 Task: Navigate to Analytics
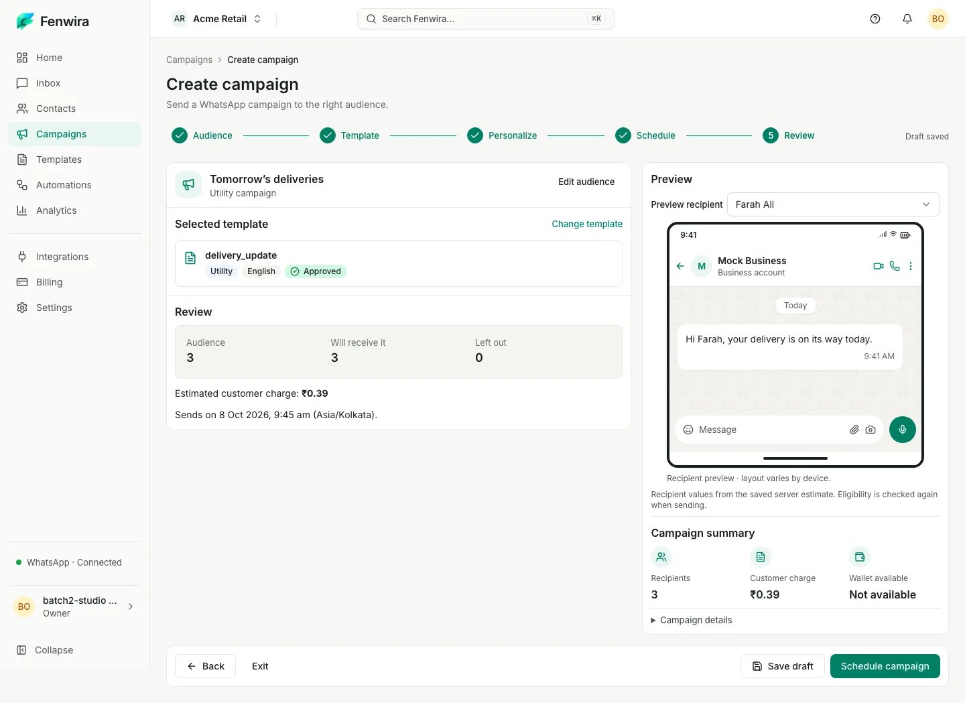[x=74, y=210]
